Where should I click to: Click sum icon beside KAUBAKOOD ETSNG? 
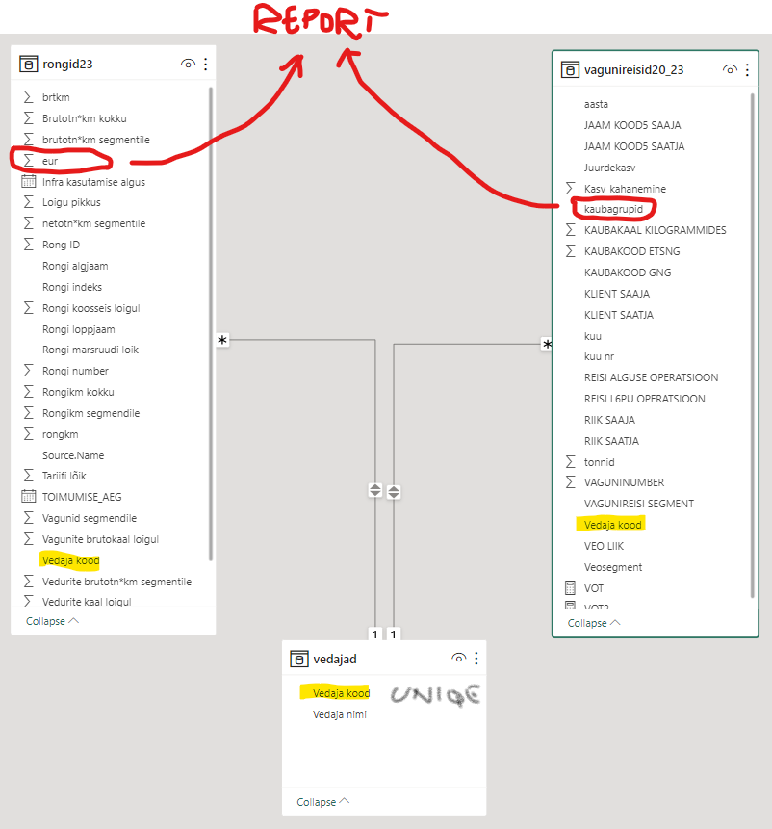[x=570, y=251]
